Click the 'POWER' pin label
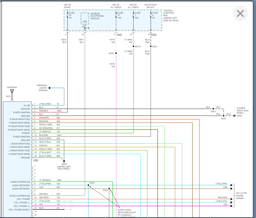 tap(26, 133)
